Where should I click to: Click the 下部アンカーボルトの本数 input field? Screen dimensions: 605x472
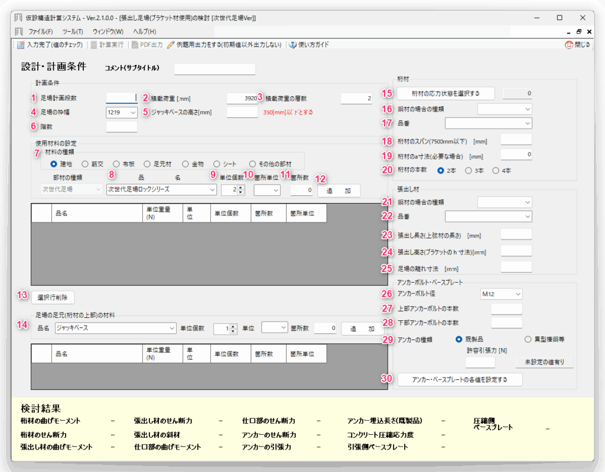point(506,323)
